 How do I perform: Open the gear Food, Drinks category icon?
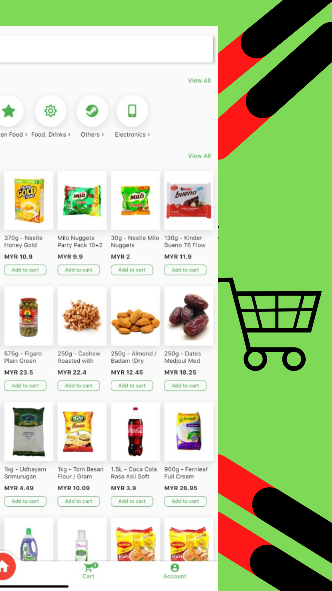click(51, 111)
